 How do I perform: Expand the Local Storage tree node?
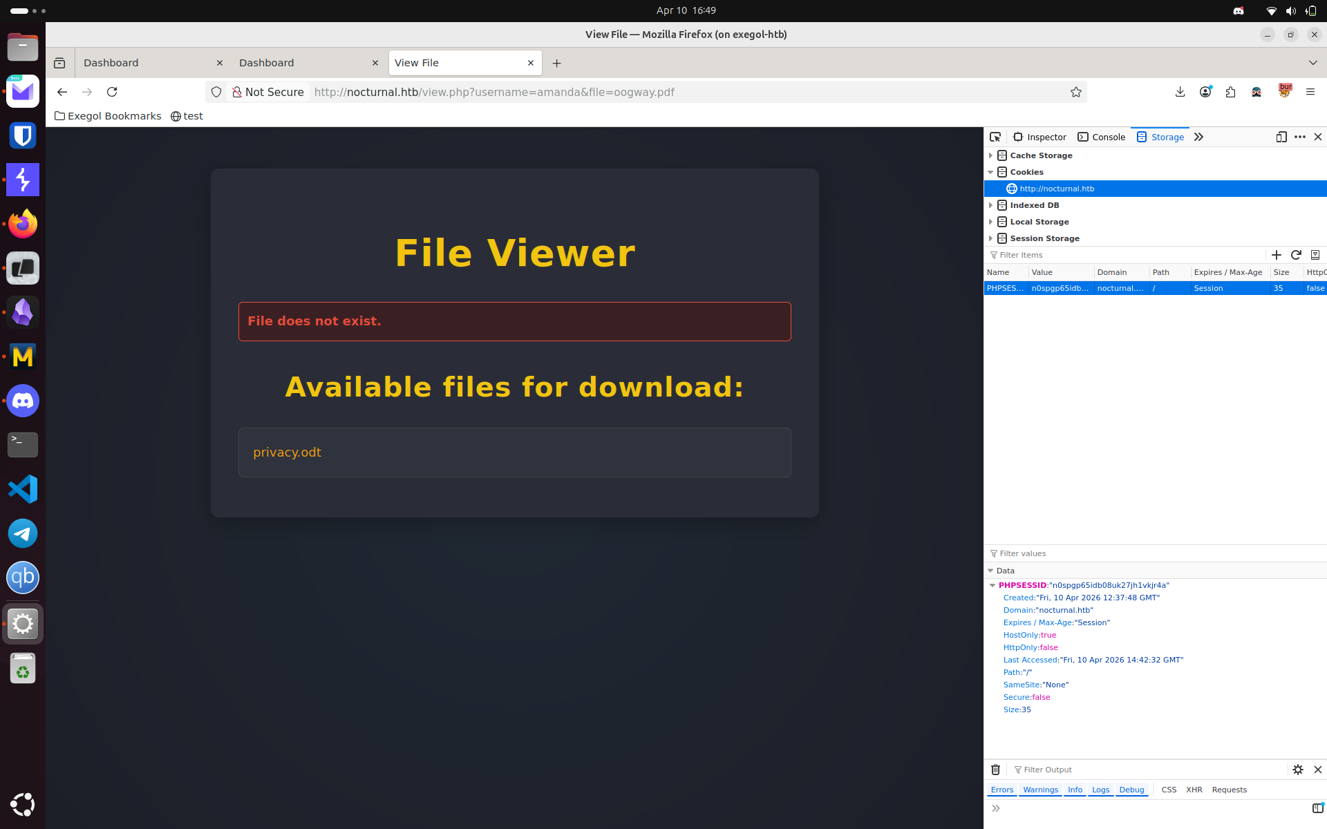coord(990,222)
